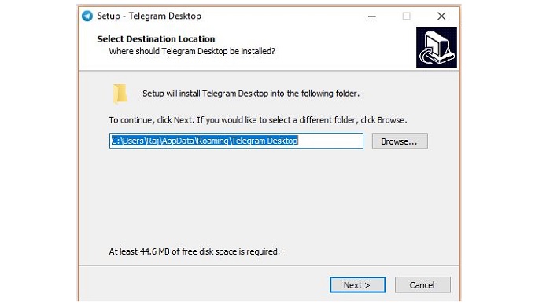535x308 pixels.
Task: Cancel the Telegram installation
Action: 422,284
